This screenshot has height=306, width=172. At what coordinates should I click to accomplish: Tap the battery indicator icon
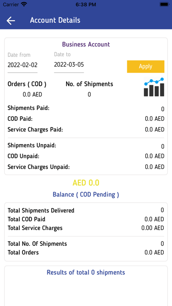tap(164, 4)
